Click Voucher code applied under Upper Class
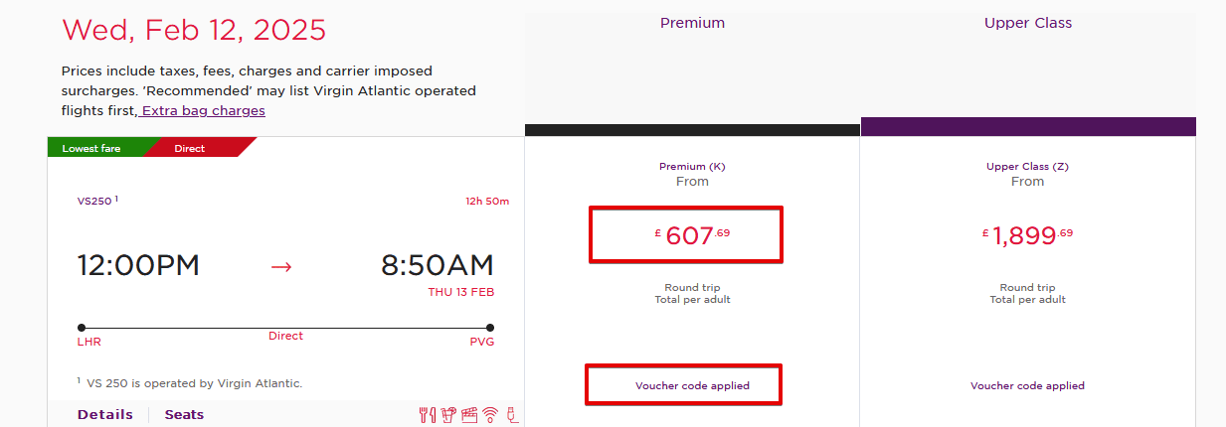The height and width of the screenshot is (427, 1226). click(1027, 385)
